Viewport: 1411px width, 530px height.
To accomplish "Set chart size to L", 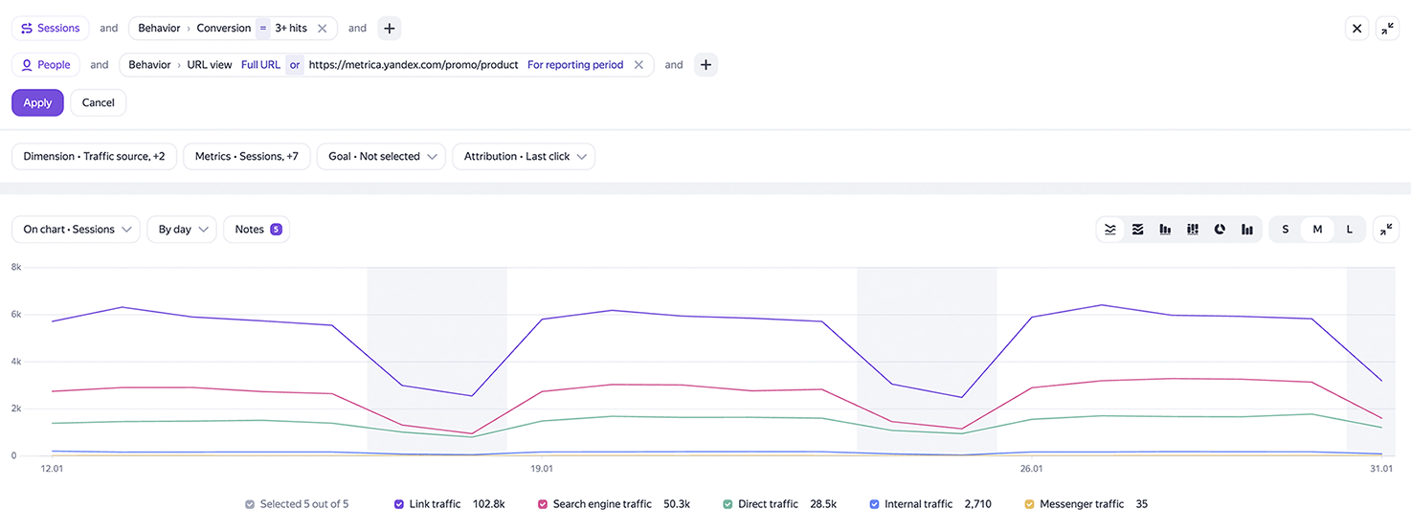I will pyautogui.click(x=1349, y=230).
